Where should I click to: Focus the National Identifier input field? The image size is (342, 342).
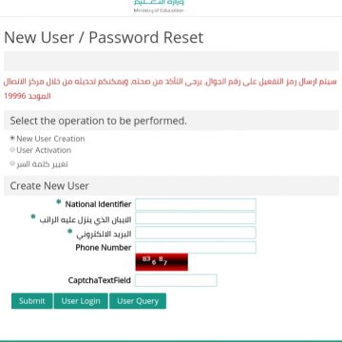[196, 204]
